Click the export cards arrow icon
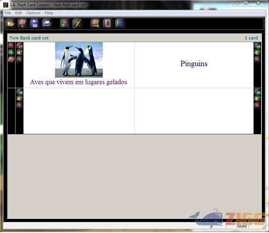269x233 pixels. coord(96,24)
